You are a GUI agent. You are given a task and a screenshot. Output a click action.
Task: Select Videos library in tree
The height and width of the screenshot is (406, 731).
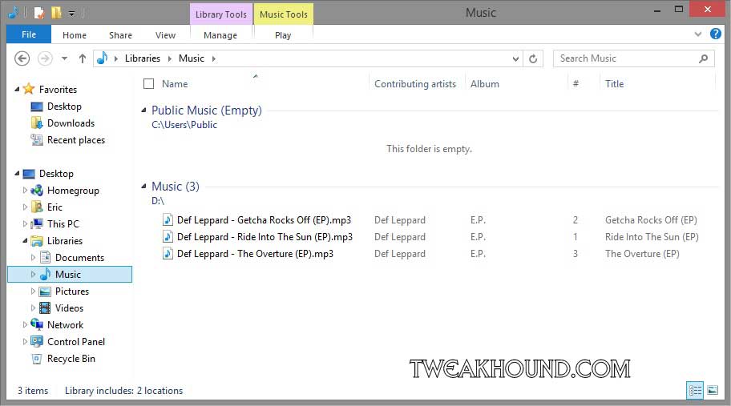point(69,308)
